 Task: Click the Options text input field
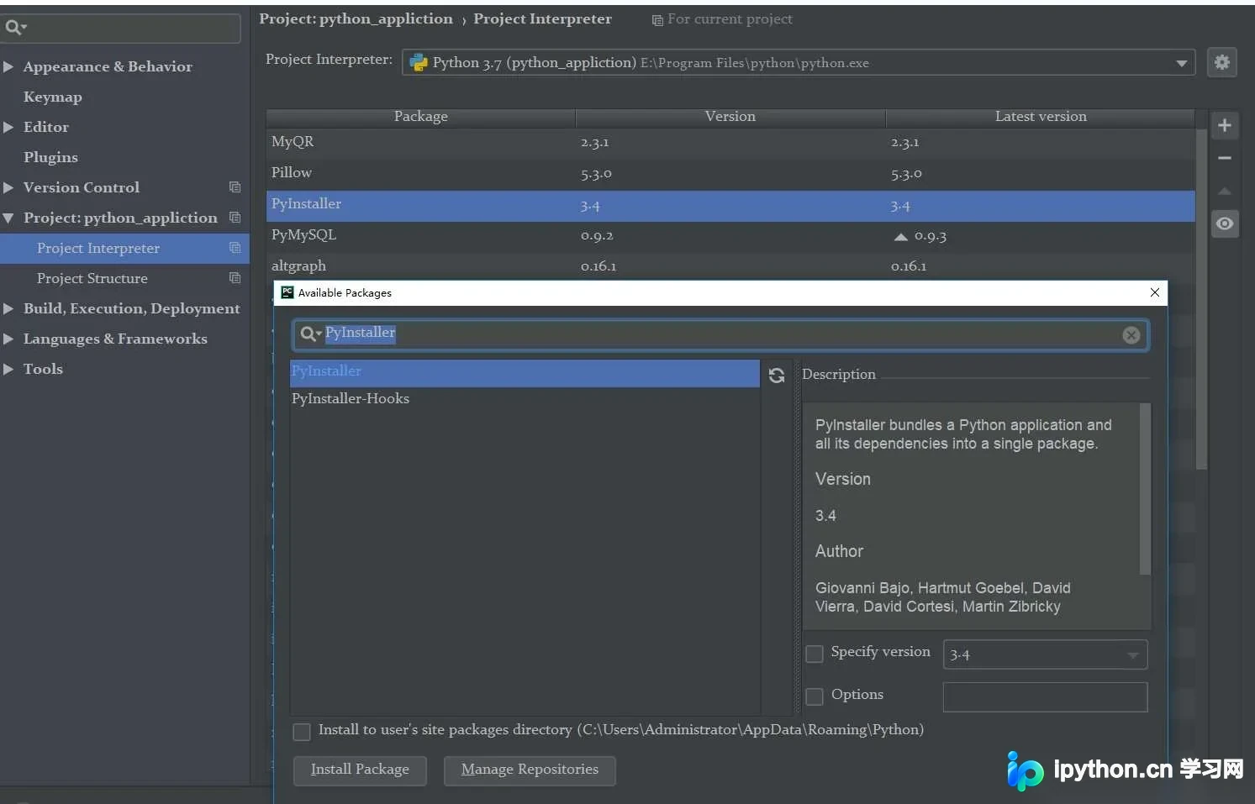click(x=1045, y=696)
